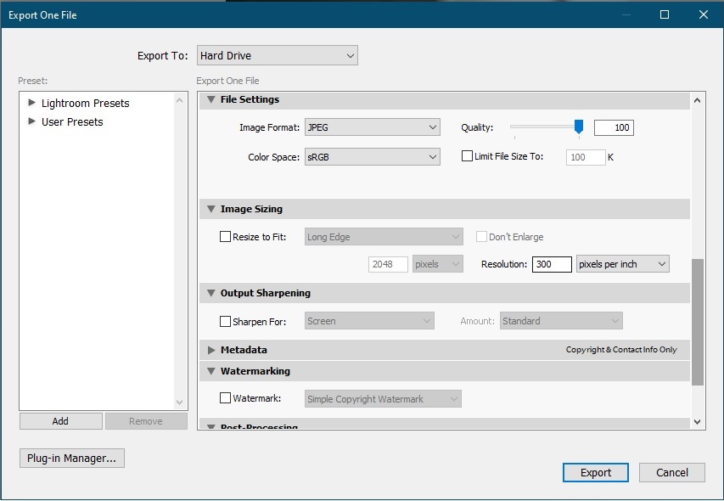Click the Resolution input field
The width and height of the screenshot is (724, 501).
(x=551, y=264)
